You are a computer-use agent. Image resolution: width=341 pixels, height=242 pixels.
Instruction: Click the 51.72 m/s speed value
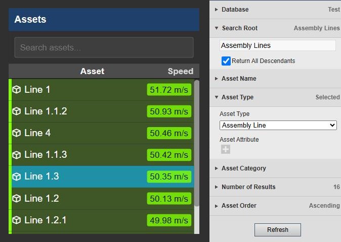tap(169, 90)
